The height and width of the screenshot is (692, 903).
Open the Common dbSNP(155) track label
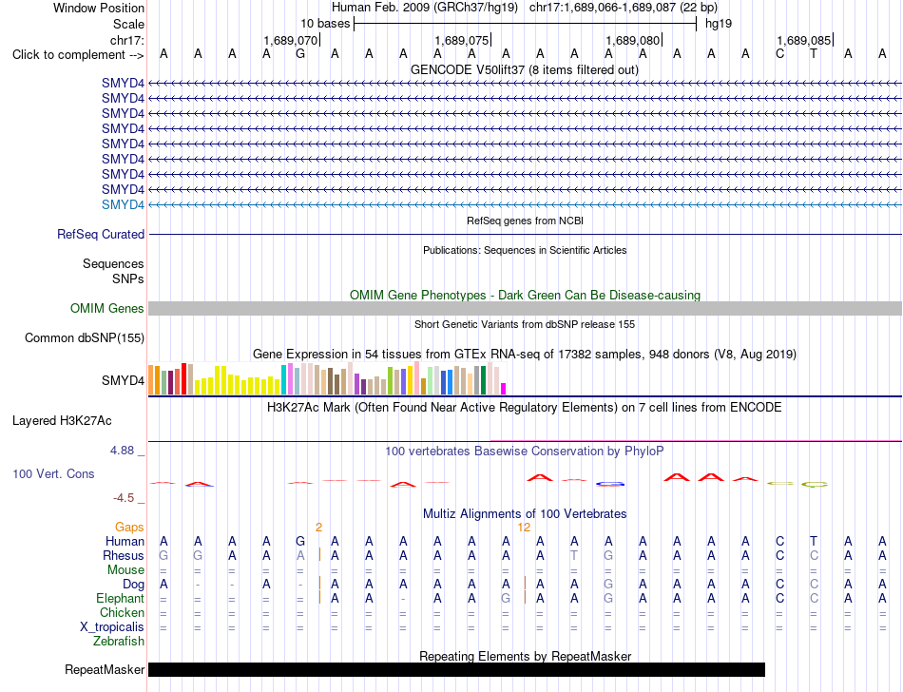point(84,338)
